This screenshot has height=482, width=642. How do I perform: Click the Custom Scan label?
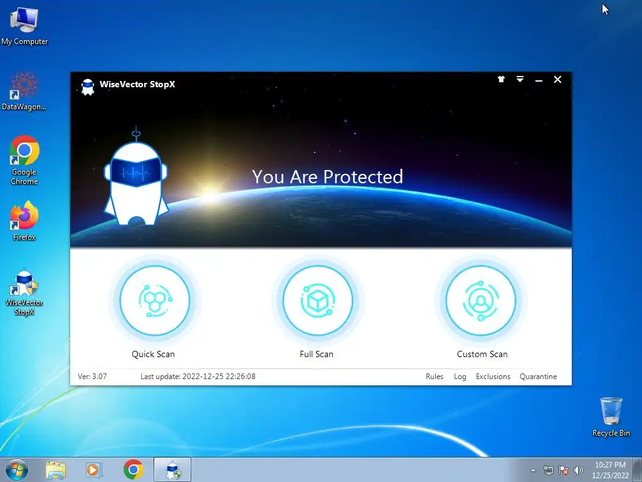tap(482, 354)
